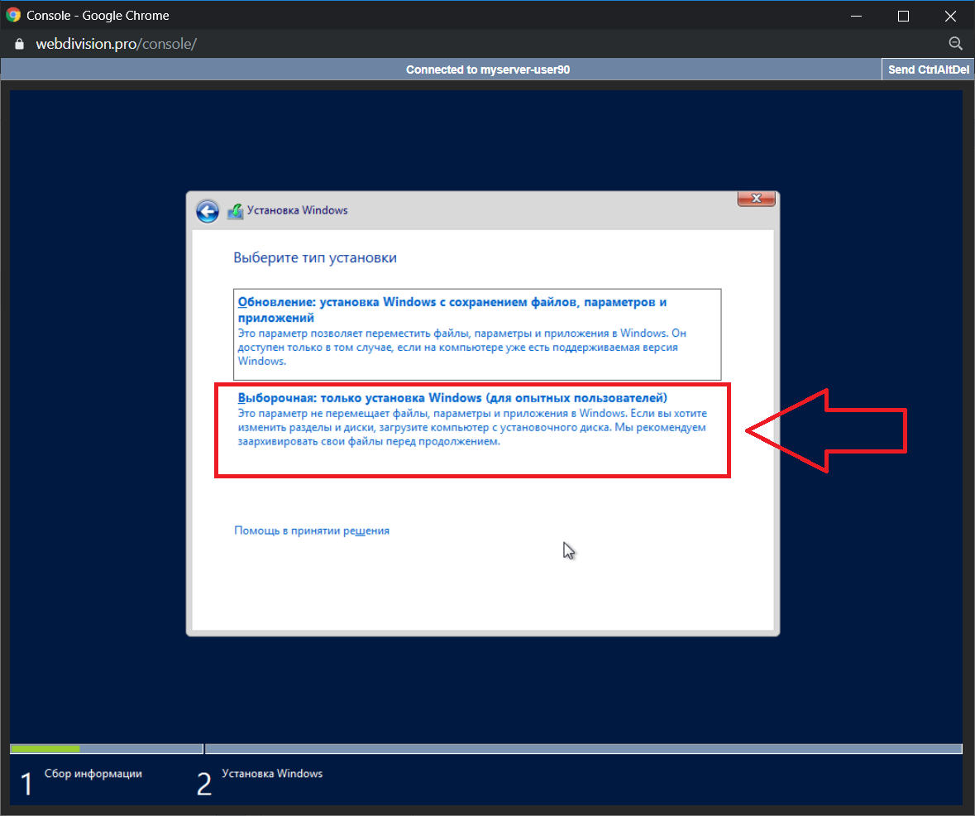Maximize the Console Chrome window
This screenshot has height=816, width=975.
click(x=903, y=16)
